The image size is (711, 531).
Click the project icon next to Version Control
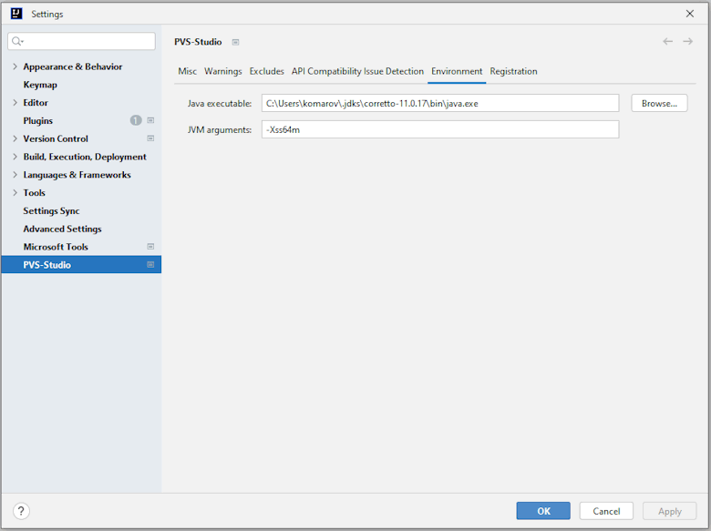150,138
